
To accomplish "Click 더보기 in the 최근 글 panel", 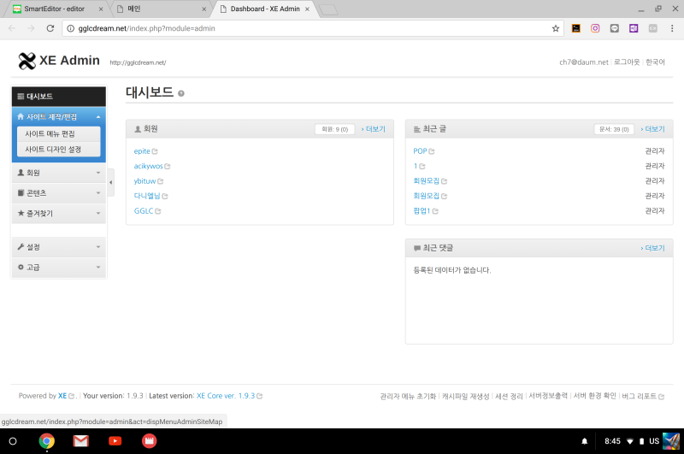I will coord(652,129).
